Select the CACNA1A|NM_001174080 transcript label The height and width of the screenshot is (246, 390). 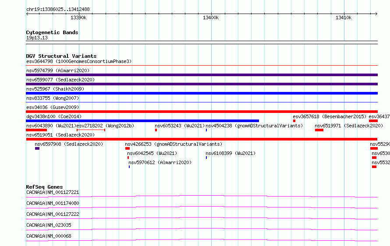point(53,203)
